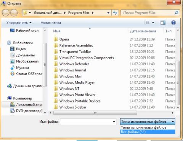Open the file type combo box

(148, 122)
